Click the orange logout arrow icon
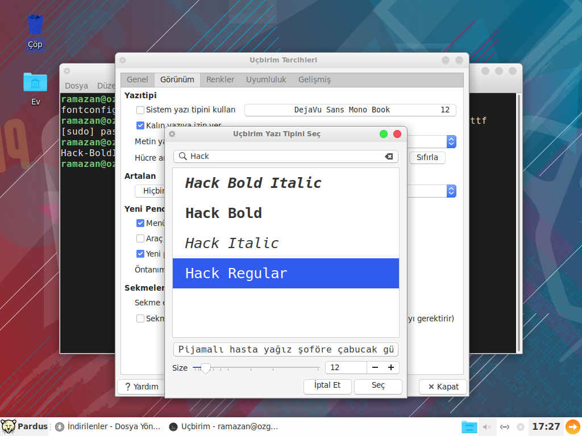Viewport: 582px width, 436px height. pyautogui.click(x=573, y=426)
